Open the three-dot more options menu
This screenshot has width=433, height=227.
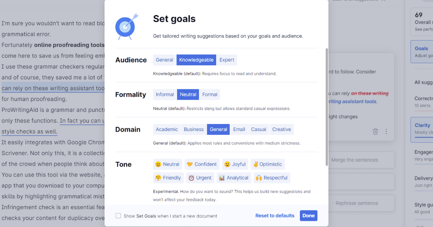(386, 132)
